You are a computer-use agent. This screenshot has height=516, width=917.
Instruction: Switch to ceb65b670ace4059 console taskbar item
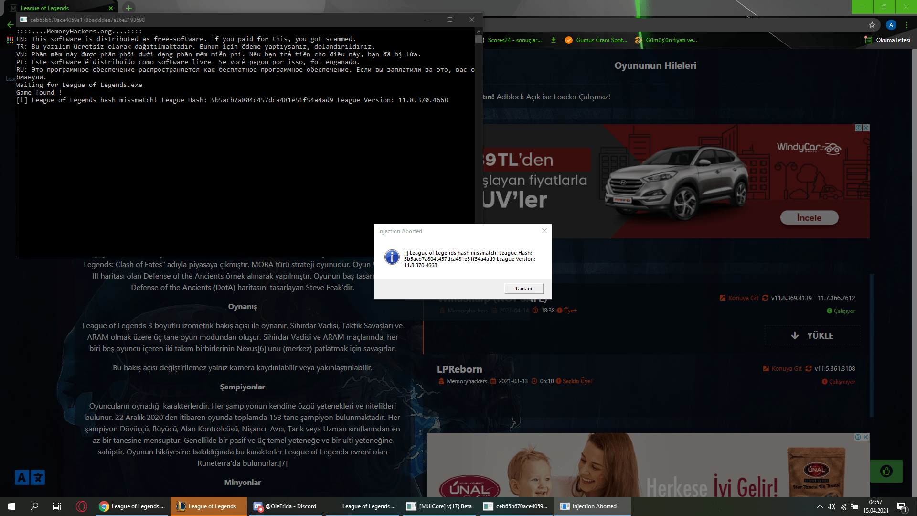[516, 506]
